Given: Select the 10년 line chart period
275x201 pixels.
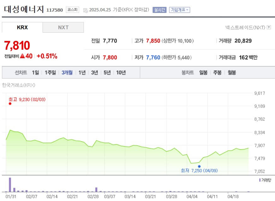Looking at the screenshot, I should [121, 72].
